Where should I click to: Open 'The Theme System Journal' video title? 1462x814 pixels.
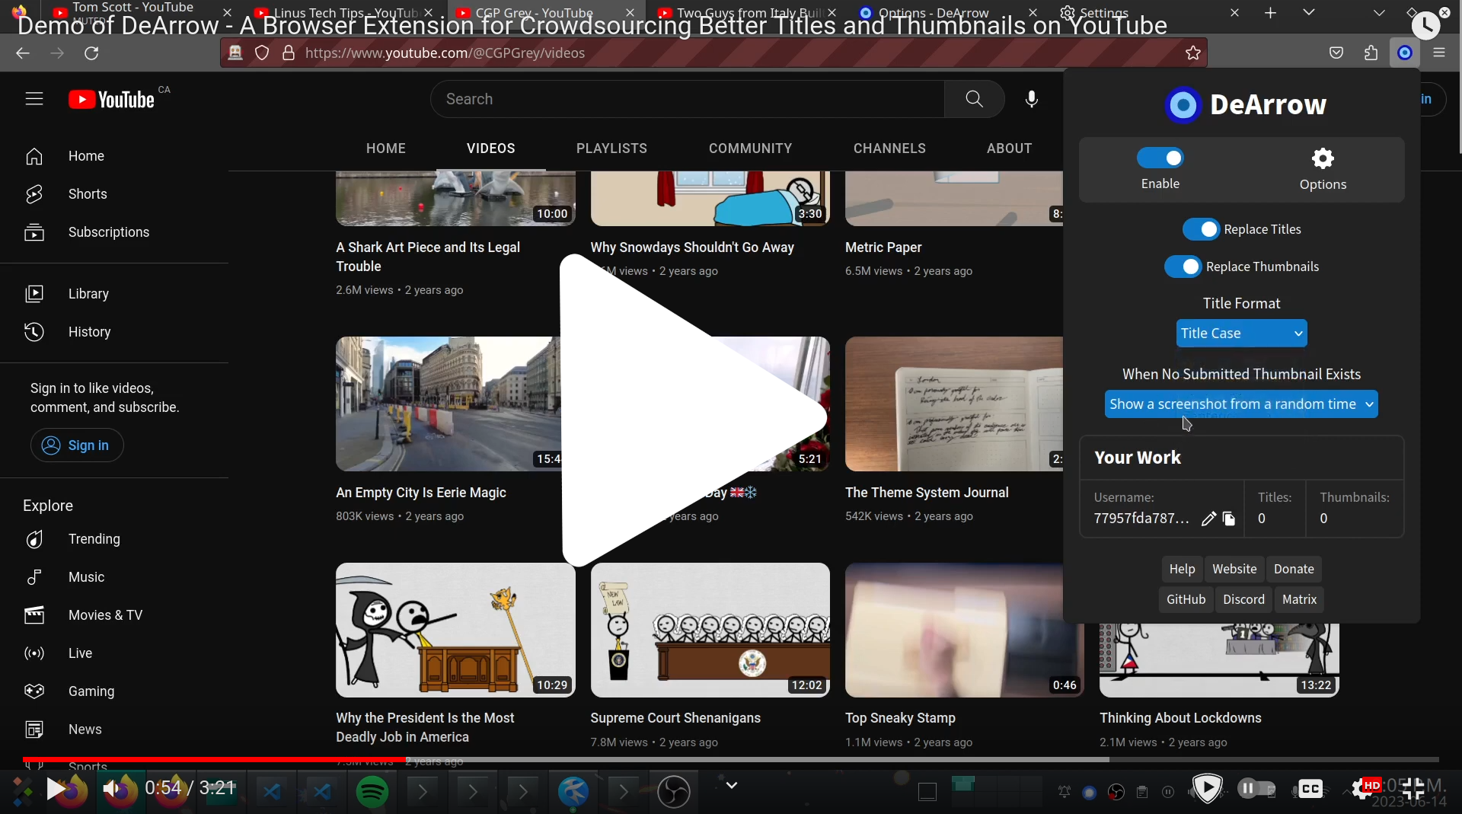coord(927,493)
